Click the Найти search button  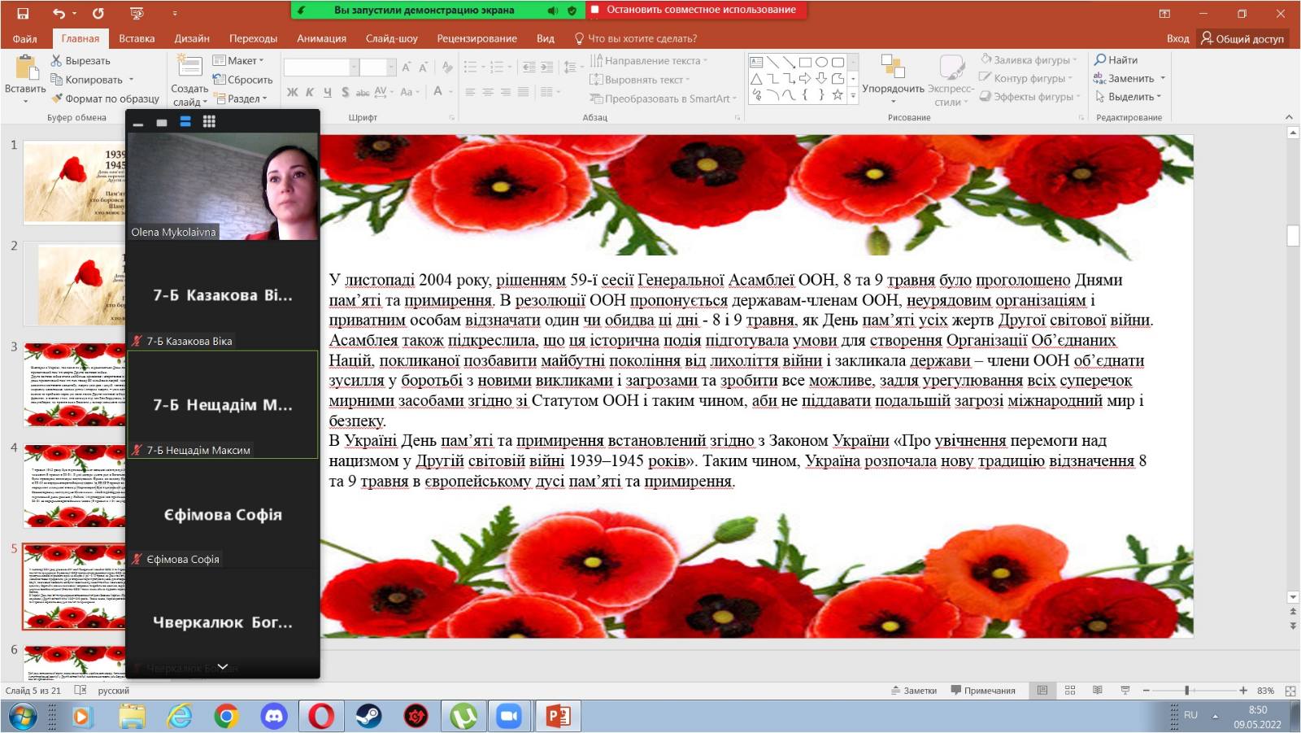1116,59
